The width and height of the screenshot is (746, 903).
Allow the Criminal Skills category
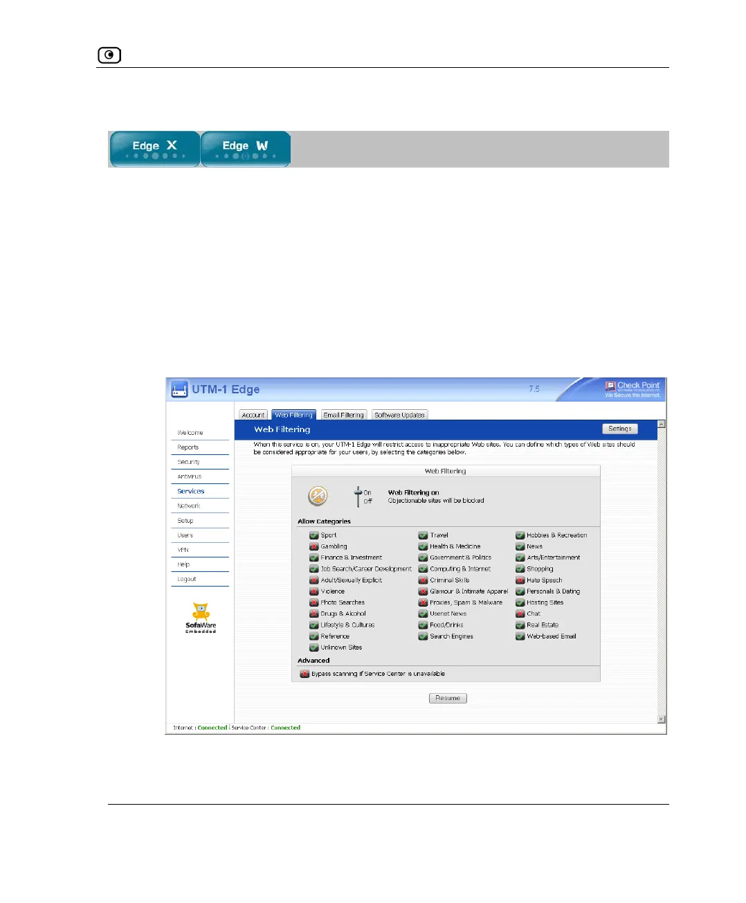(x=423, y=580)
